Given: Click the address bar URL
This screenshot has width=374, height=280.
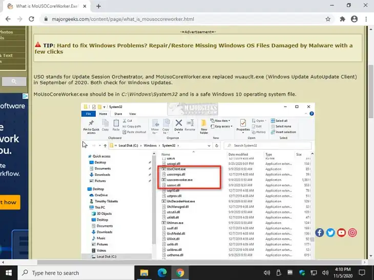Looking at the screenshot, I should 123,19.
